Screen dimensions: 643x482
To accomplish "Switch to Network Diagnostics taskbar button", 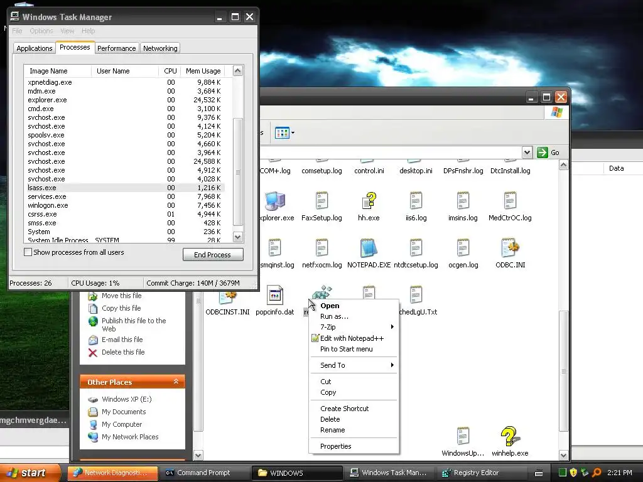I will click(x=113, y=473).
